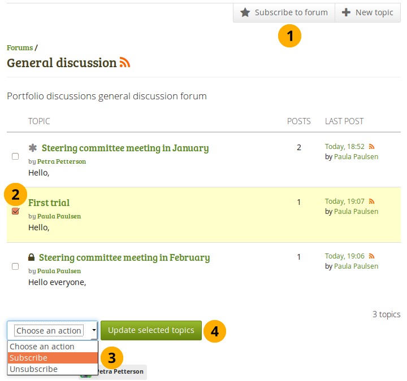Tick the Steering committee meeting in February checkbox

click(15, 266)
